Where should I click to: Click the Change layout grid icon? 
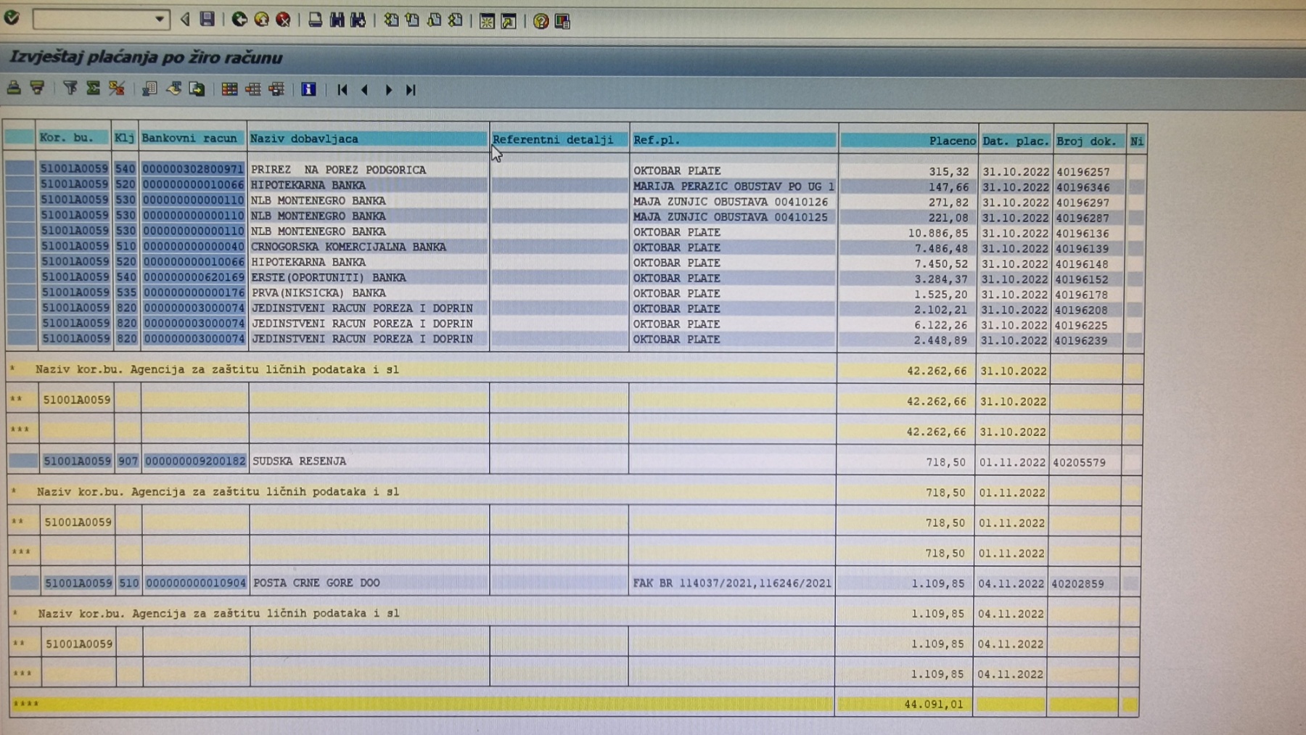click(x=229, y=89)
